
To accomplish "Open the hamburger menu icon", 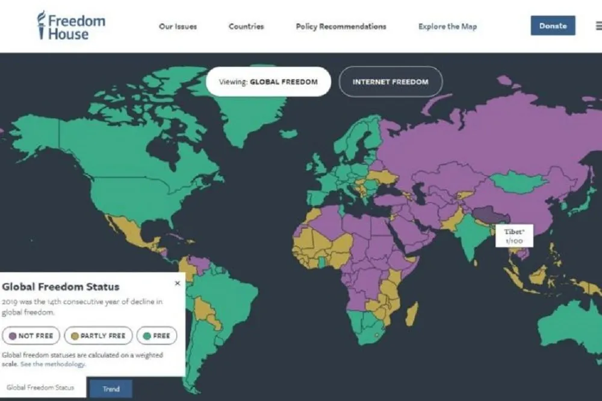I will (598, 26).
